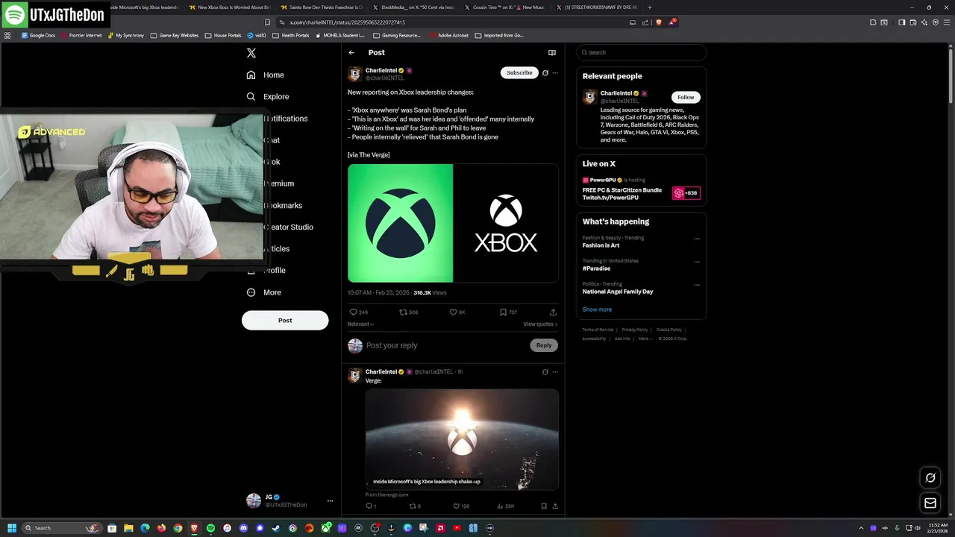The height and width of the screenshot is (537, 955).
Task: Click the X Search box
Action: tap(642, 52)
